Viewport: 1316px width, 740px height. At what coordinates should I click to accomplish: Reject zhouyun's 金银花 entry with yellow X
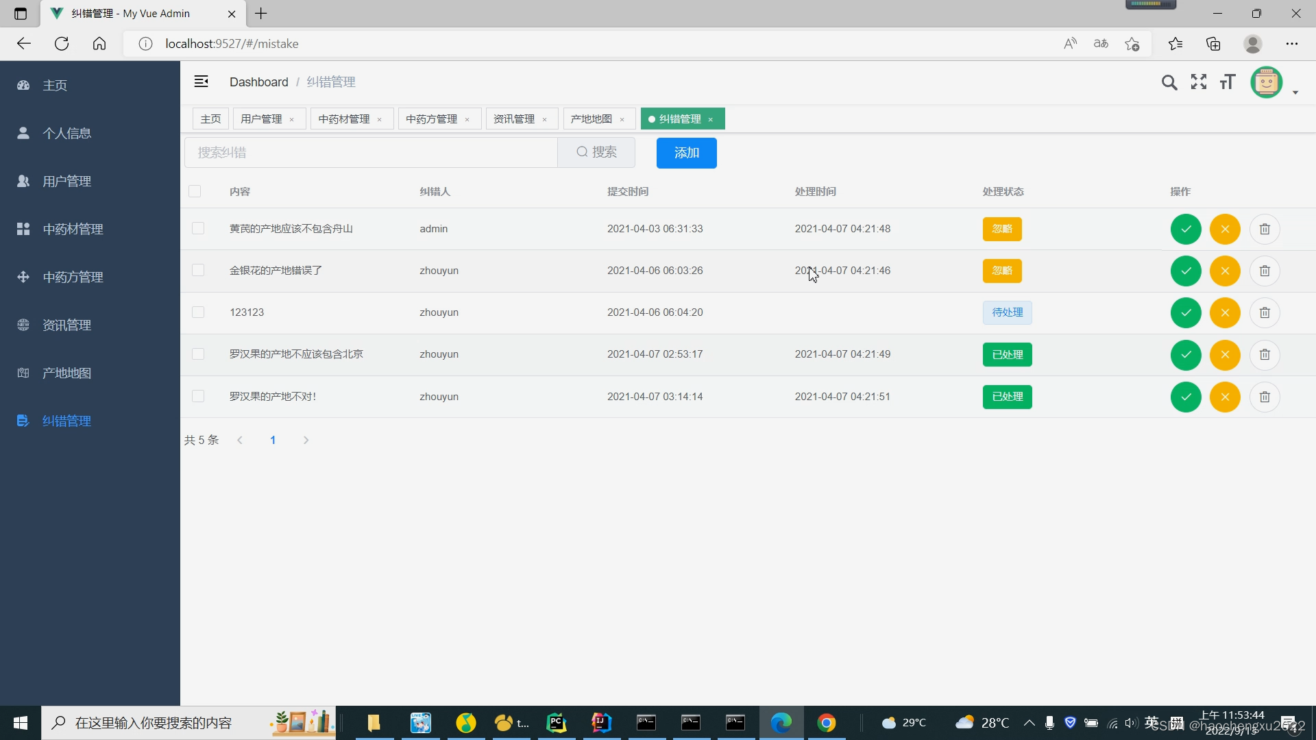click(x=1225, y=271)
